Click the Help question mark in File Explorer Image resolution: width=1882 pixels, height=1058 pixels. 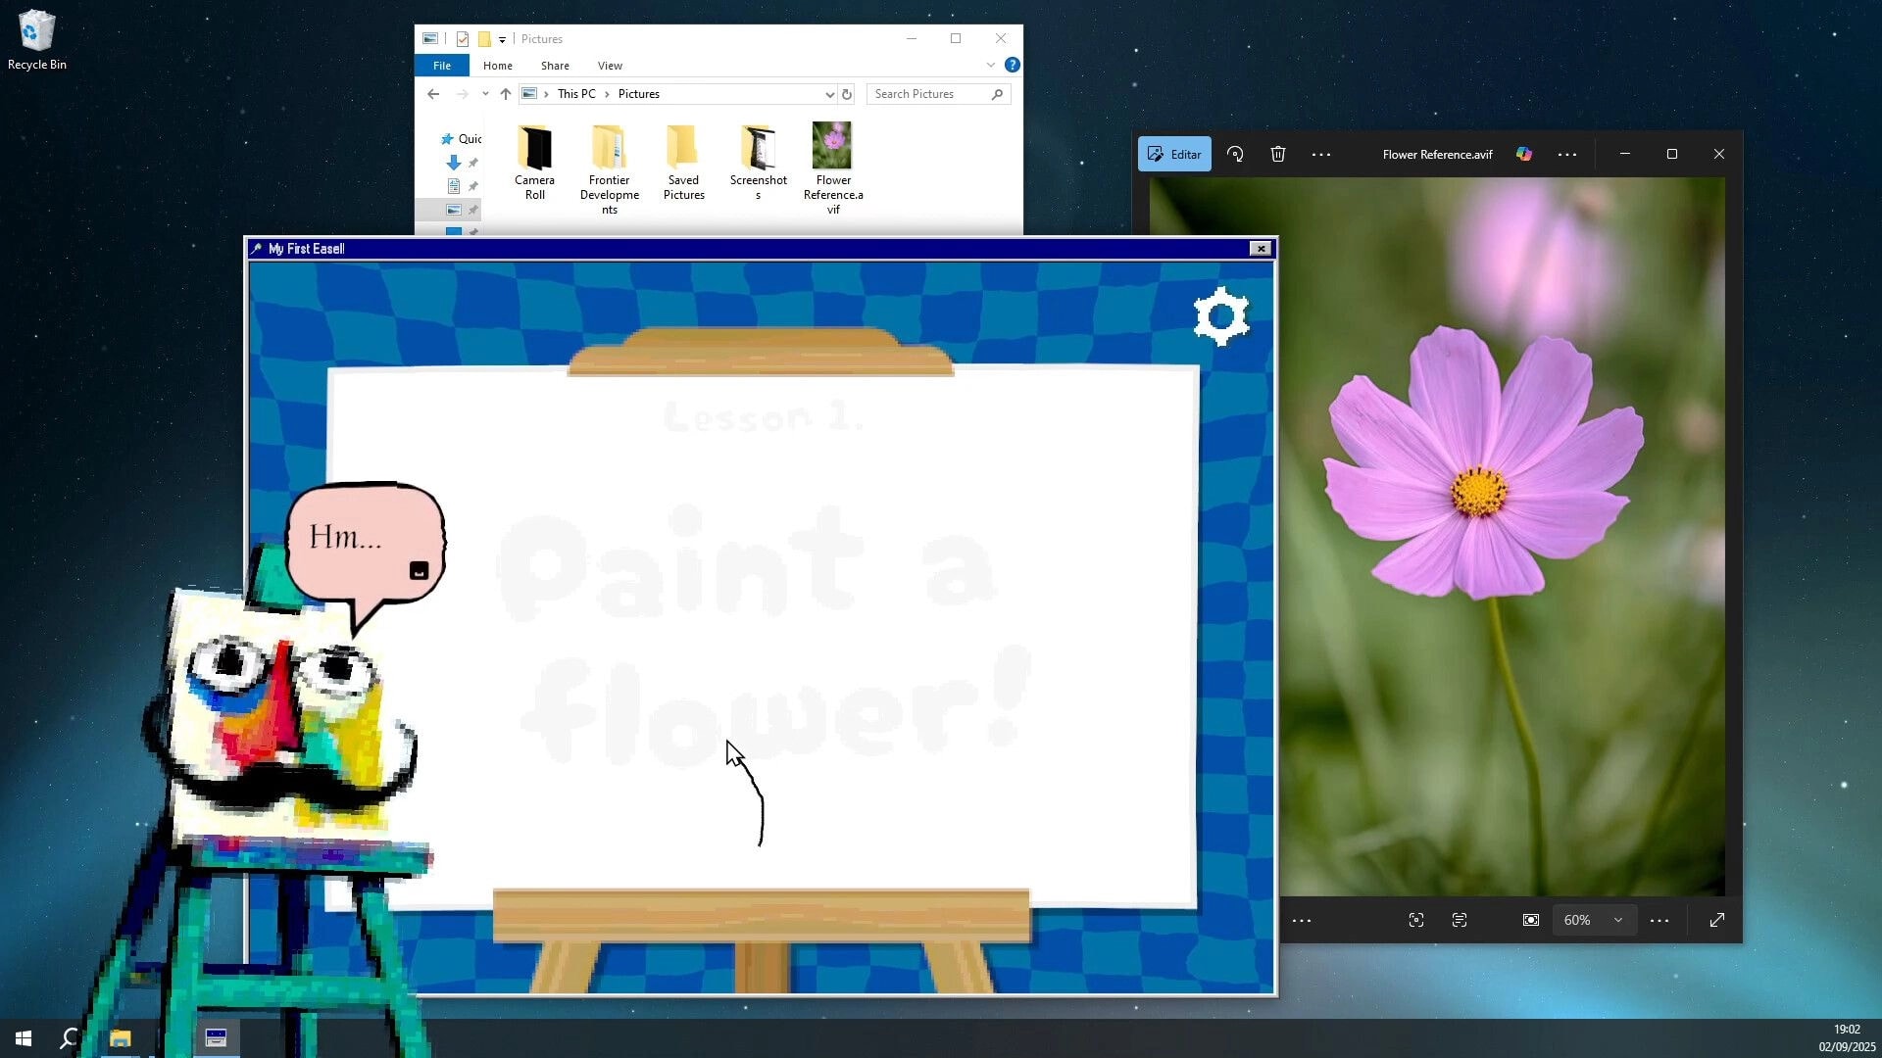[x=1013, y=65]
